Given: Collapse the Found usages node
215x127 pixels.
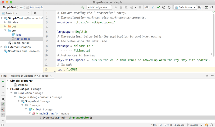Looking at the screenshot, I should click(8, 89).
